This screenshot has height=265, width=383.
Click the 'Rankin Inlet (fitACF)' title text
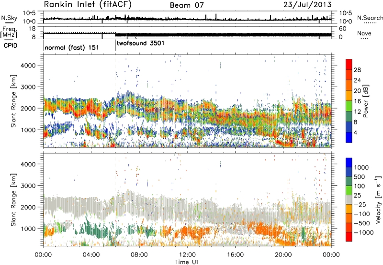point(88,4)
